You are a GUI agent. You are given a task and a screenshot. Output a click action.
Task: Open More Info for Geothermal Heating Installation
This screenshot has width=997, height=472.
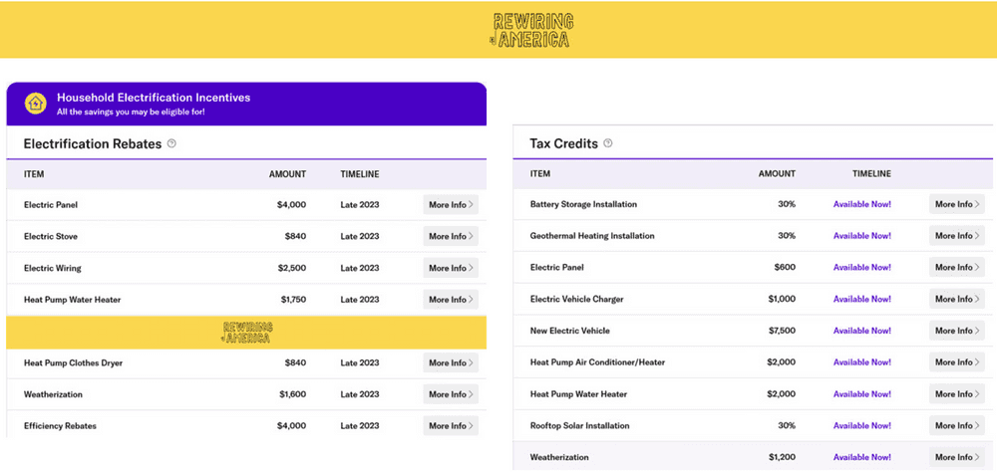pyautogui.click(x=957, y=235)
